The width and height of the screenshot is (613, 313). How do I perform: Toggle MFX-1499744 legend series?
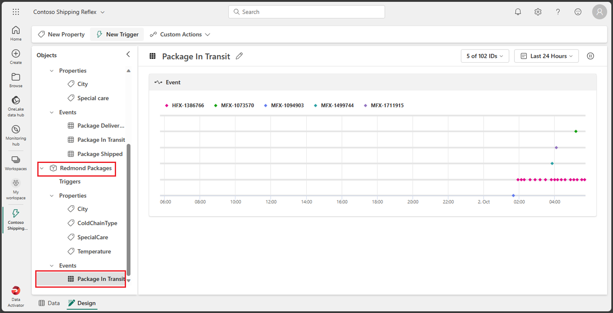click(334, 105)
